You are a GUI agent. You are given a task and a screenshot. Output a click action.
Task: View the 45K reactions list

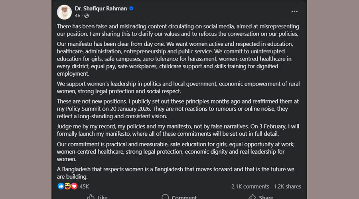tap(84, 186)
